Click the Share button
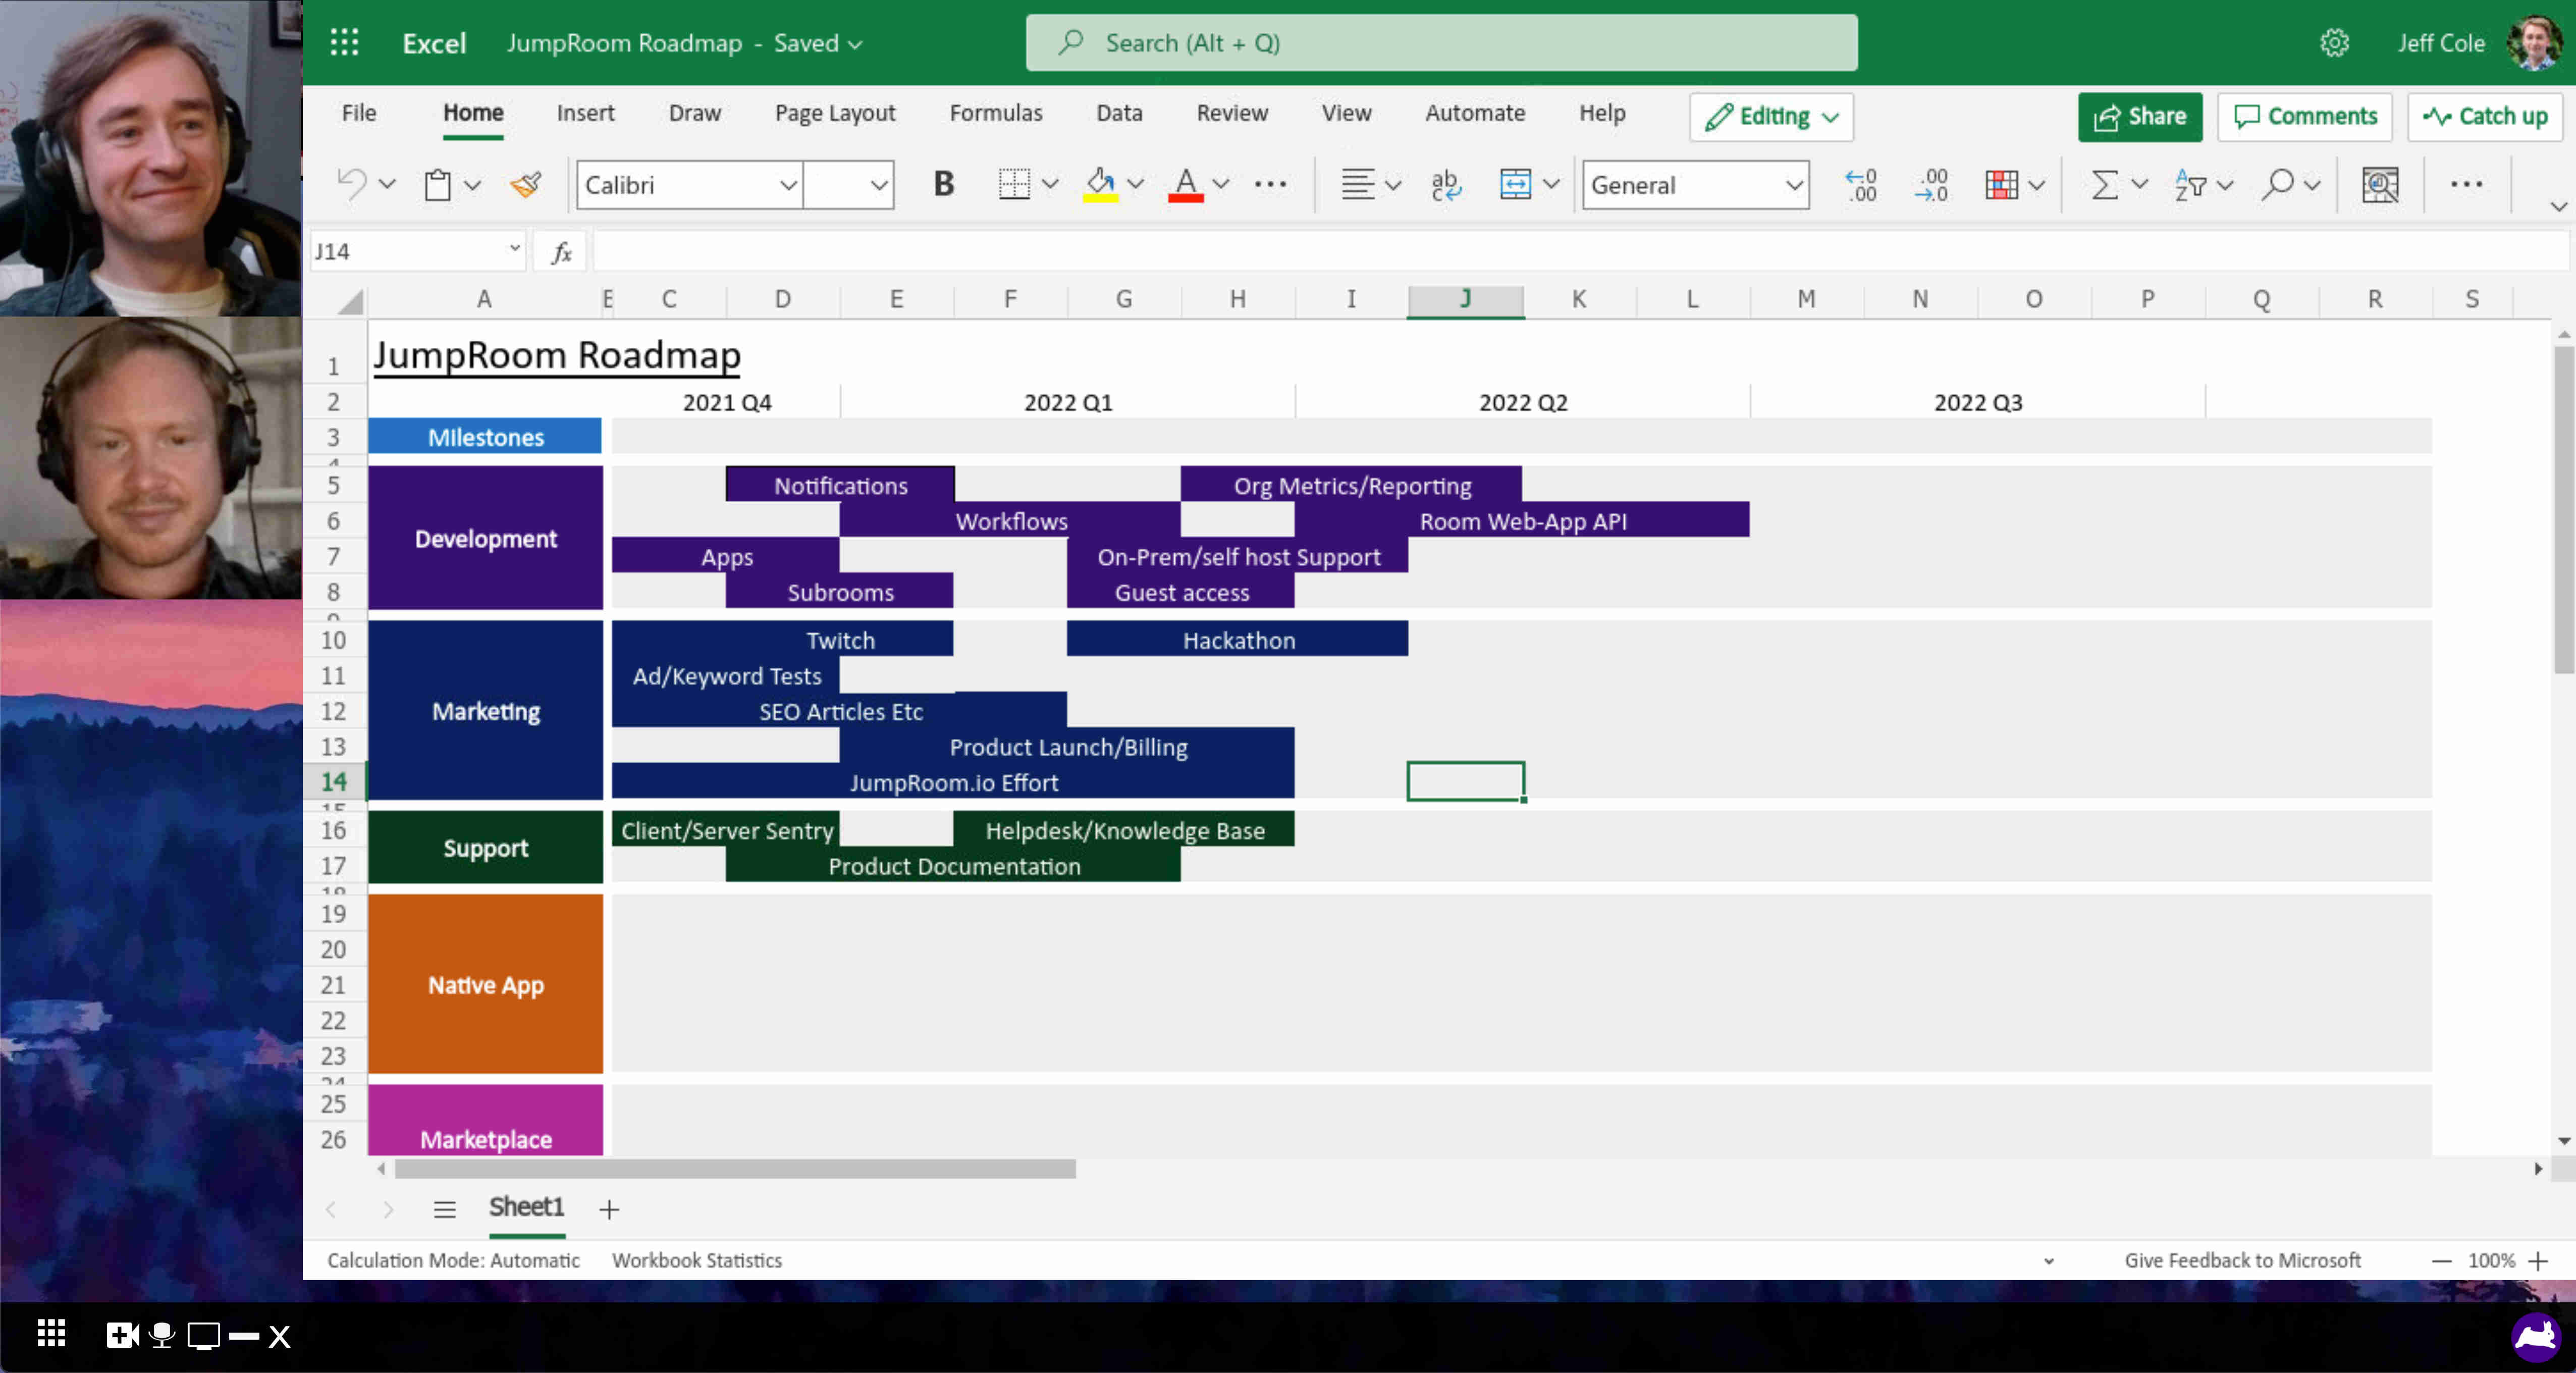Viewport: 2576px width, 1373px height. 2140,117
